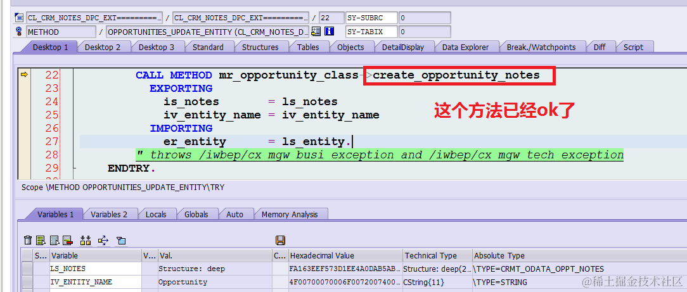
Task: Click the SY-TABIX variable name field
Action: click(x=371, y=32)
